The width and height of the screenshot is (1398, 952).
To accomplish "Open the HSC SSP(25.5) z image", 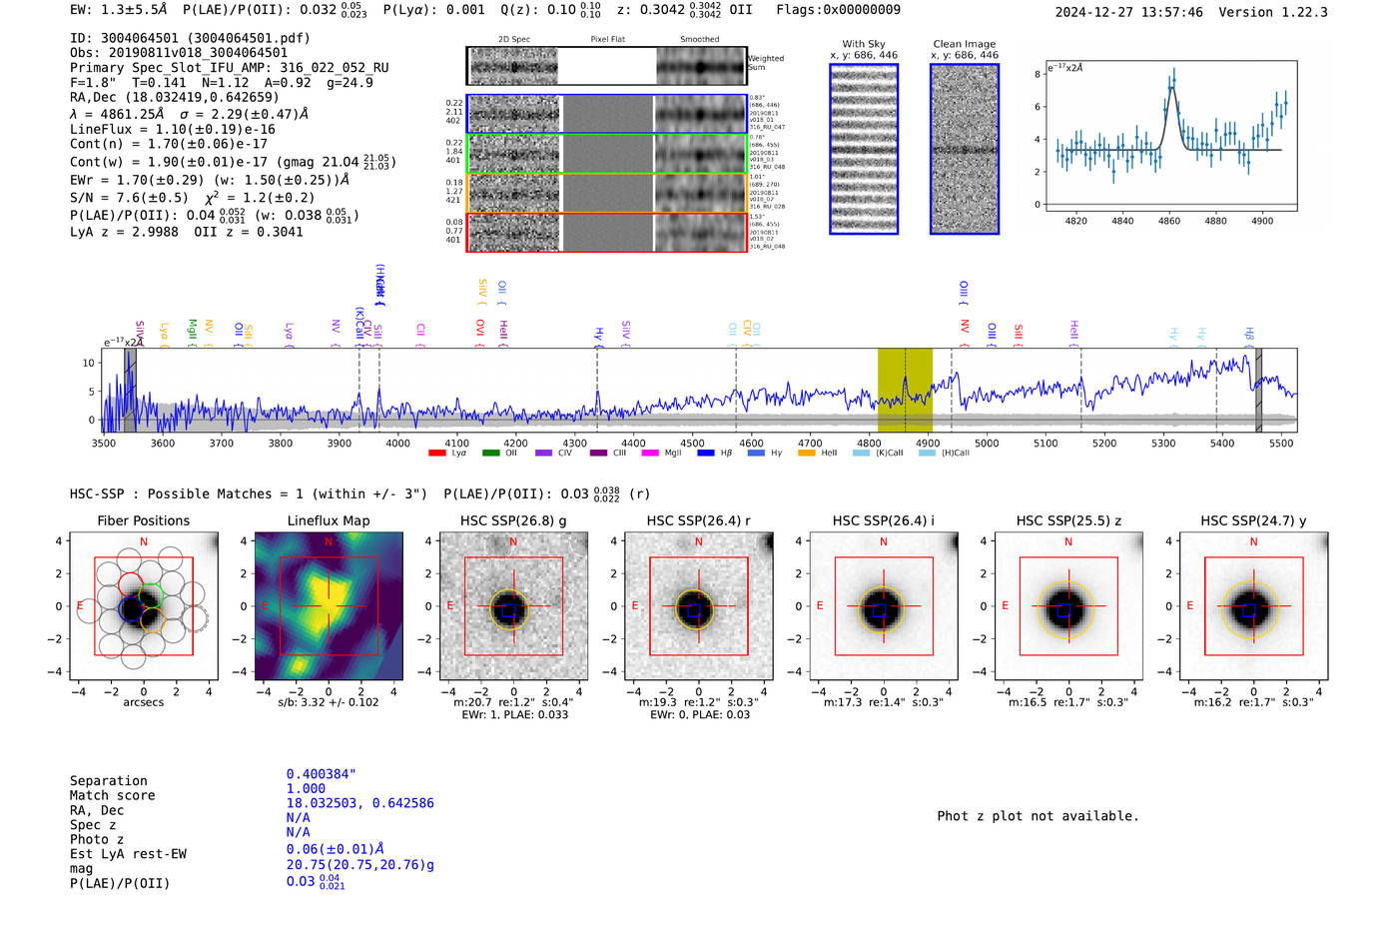I will (1068, 606).
